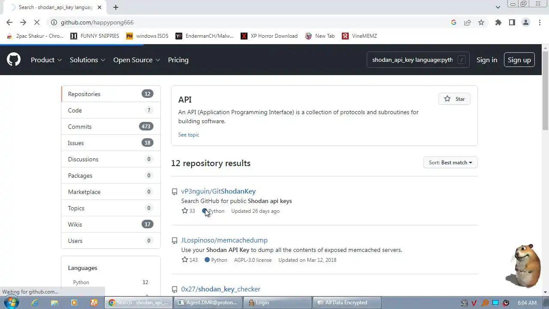Star the API topic
Screen dimensions: 549x309
[x=454, y=99]
